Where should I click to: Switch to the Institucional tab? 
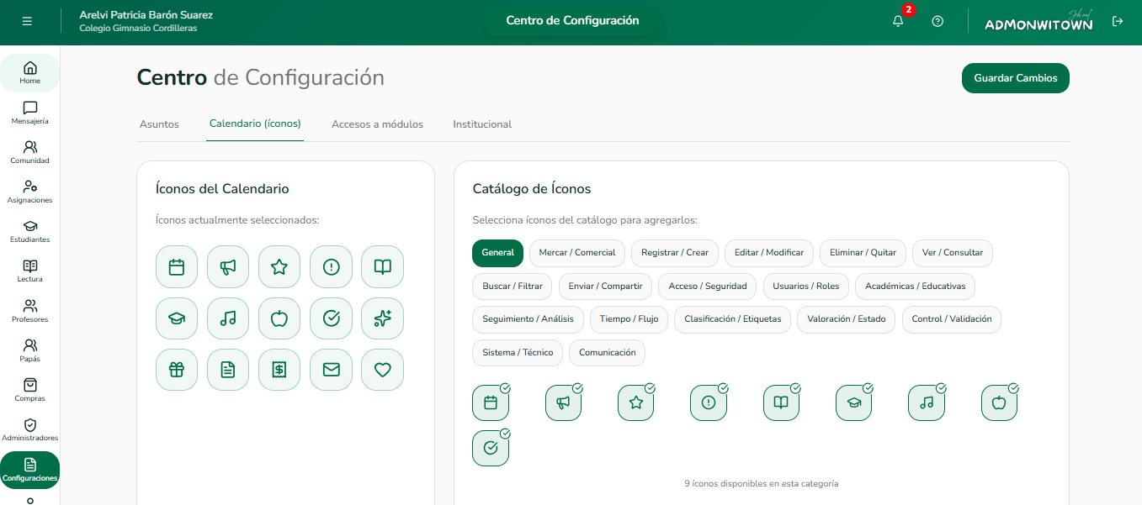pos(482,124)
